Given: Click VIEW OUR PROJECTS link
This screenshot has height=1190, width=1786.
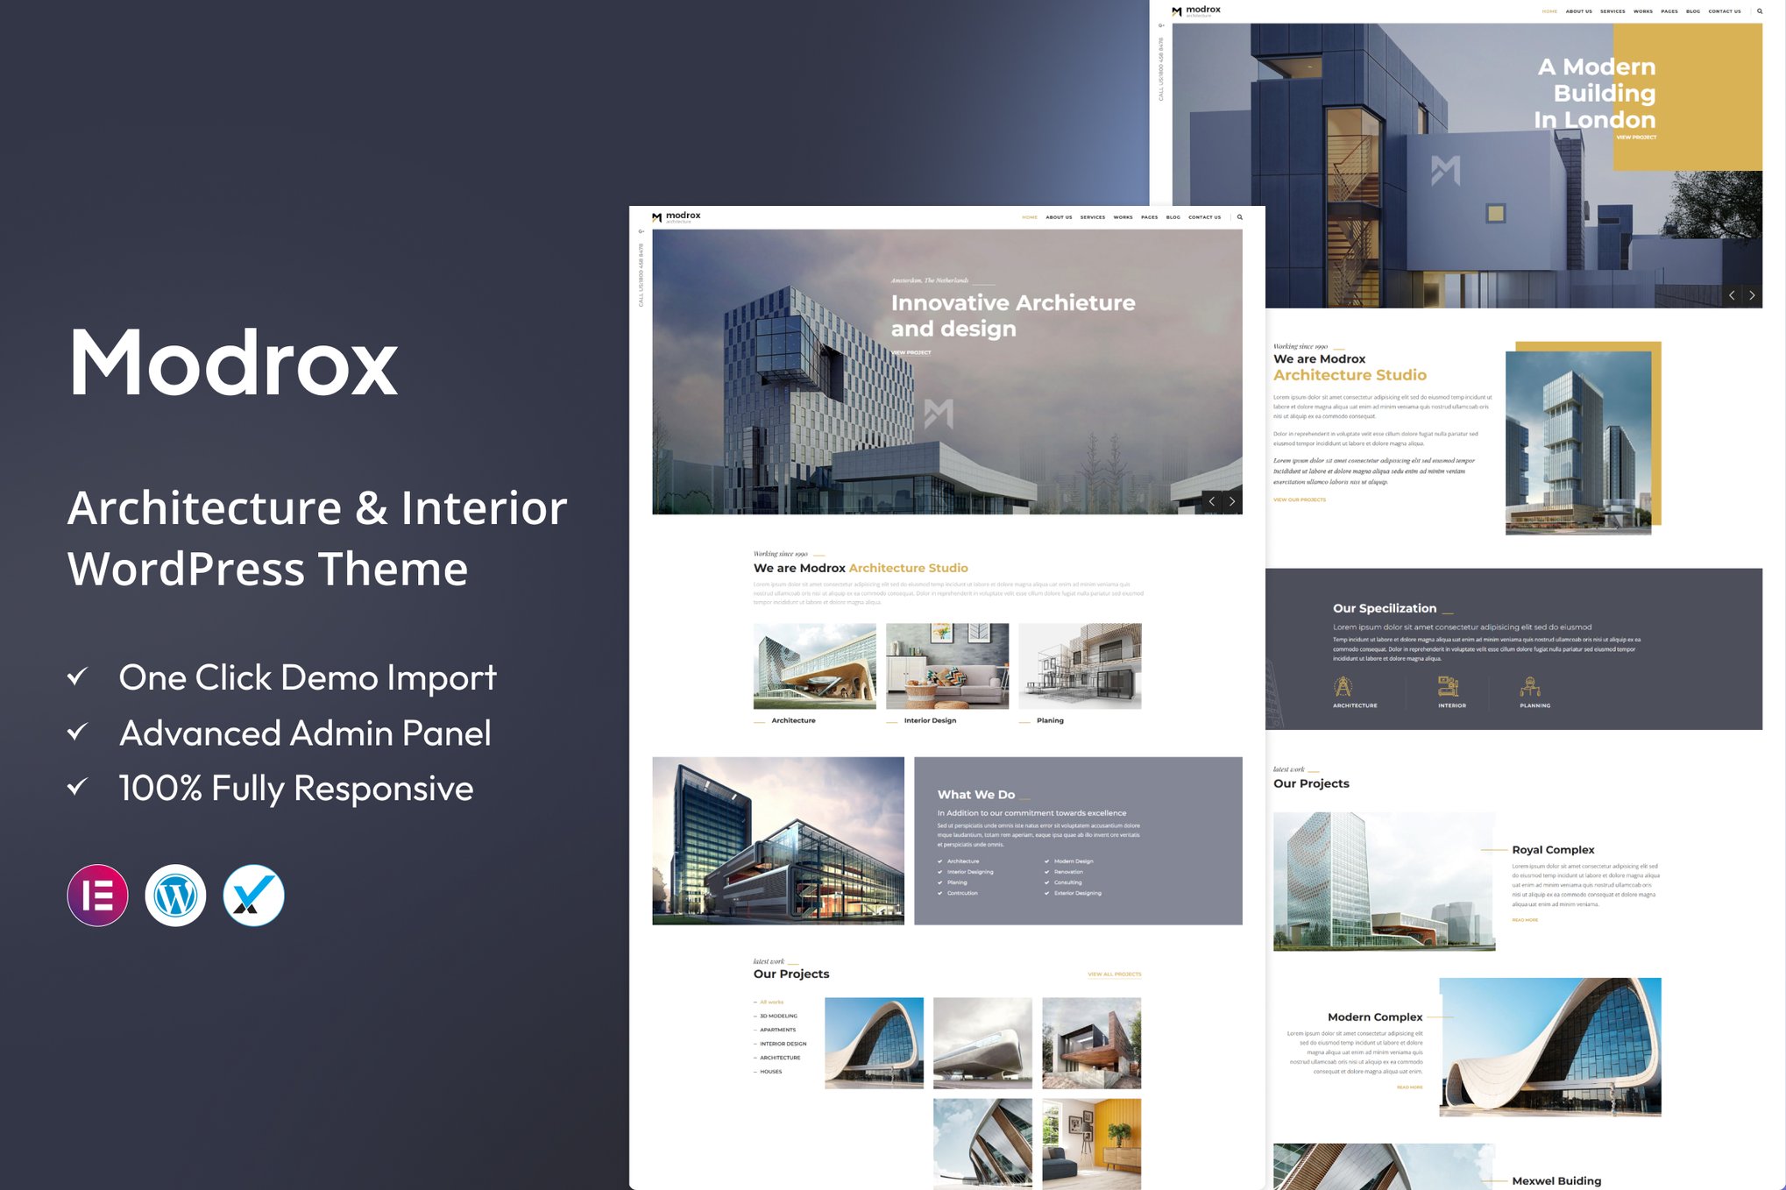Looking at the screenshot, I should tap(1300, 499).
